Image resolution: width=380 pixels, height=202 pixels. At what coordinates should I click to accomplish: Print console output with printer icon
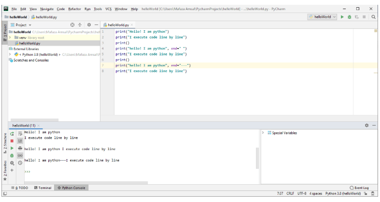coord(20,148)
